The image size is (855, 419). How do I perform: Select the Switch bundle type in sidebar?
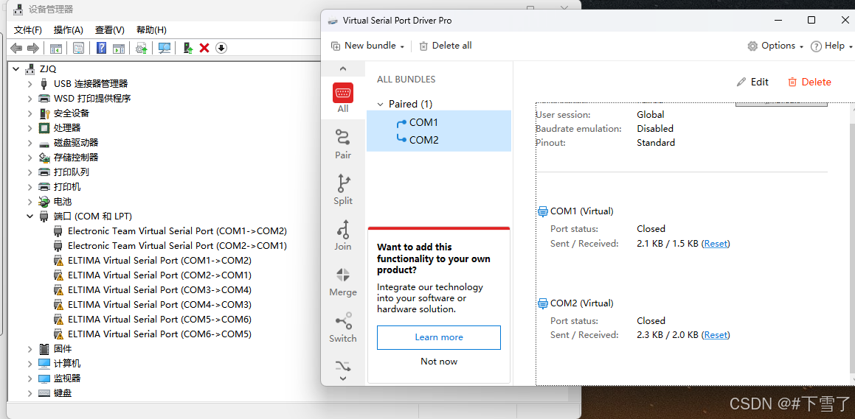coord(343,328)
